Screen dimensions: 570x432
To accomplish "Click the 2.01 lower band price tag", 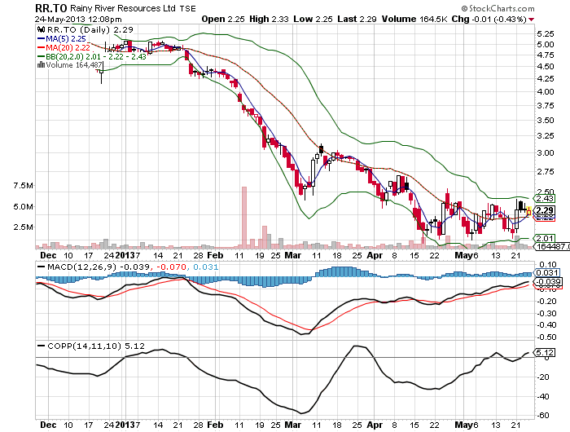I will [x=544, y=238].
